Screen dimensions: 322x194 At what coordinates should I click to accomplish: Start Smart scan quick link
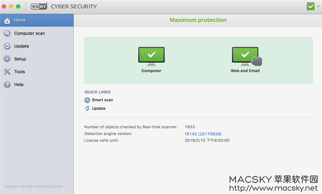[x=102, y=100]
